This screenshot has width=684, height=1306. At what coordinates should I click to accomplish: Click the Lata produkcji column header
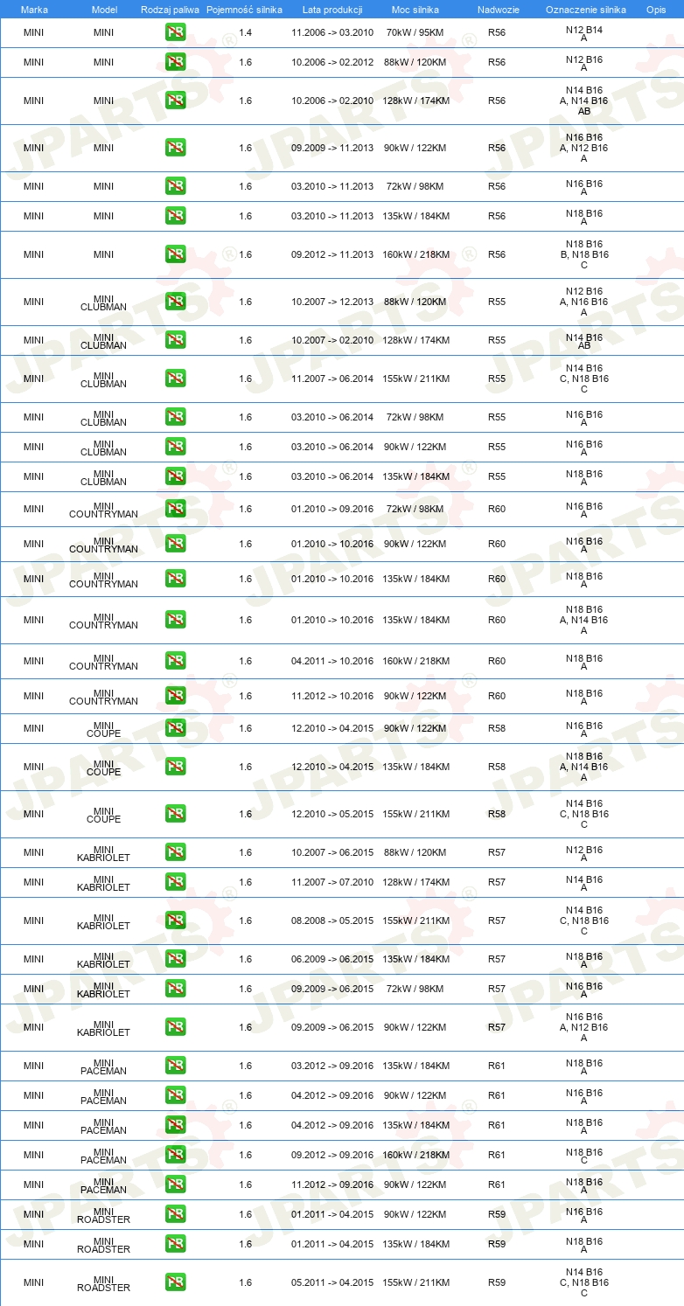pos(332,10)
